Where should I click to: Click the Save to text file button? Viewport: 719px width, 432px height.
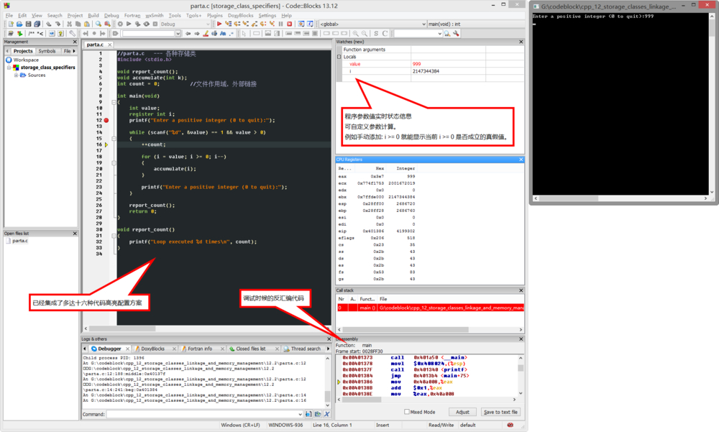coord(500,412)
